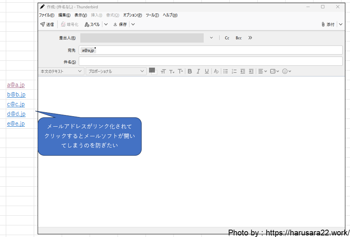The height and width of the screenshot is (237, 350).
Task: Open the text color swatch
Action: (152, 71)
